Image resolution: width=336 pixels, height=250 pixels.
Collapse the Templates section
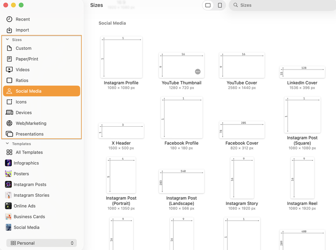coord(7,144)
